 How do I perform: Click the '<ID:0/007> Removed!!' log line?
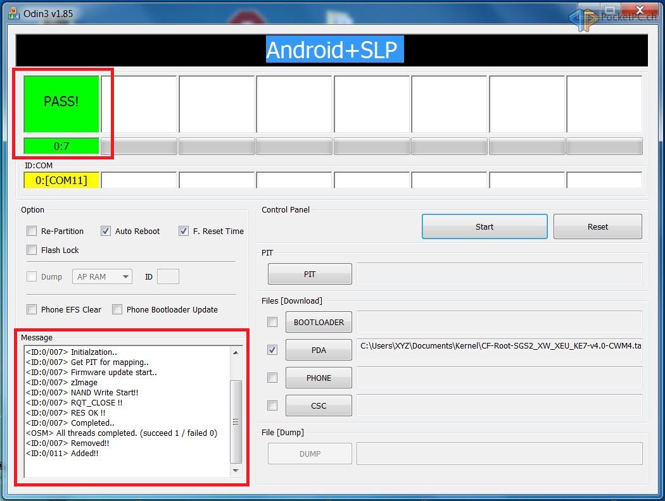(67, 443)
